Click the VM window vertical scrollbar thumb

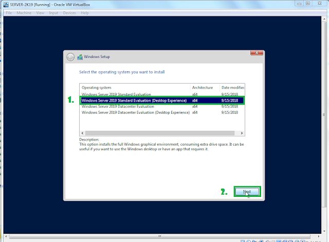(x=324, y=114)
